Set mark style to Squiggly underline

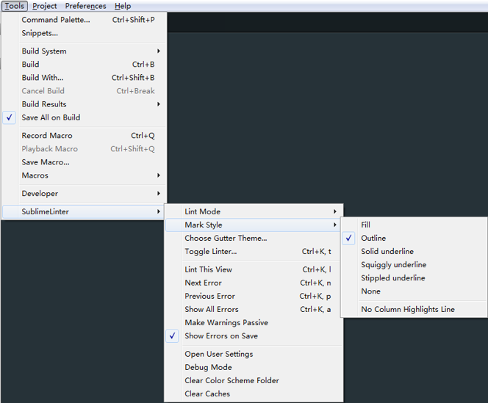click(414, 265)
